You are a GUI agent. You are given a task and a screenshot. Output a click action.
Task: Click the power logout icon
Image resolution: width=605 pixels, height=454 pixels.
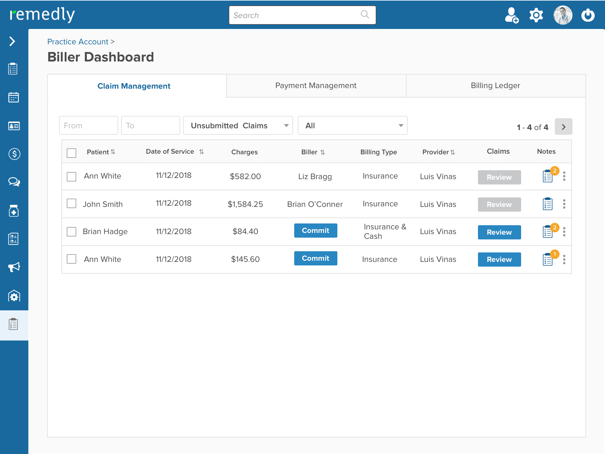click(x=588, y=15)
